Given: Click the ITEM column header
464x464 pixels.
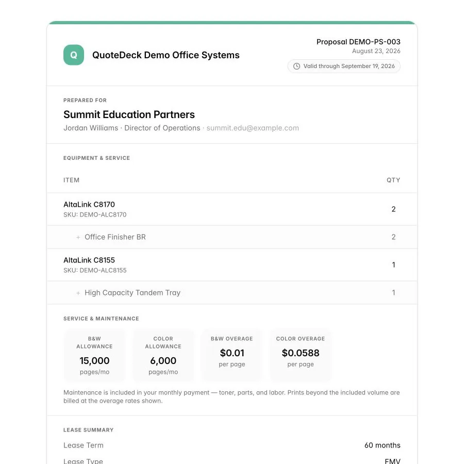Looking at the screenshot, I should click(x=71, y=180).
